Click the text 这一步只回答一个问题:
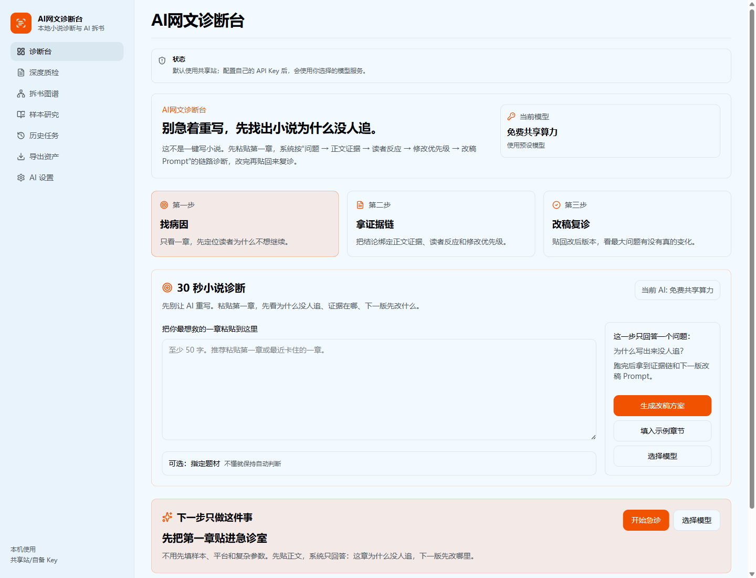 [652, 336]
